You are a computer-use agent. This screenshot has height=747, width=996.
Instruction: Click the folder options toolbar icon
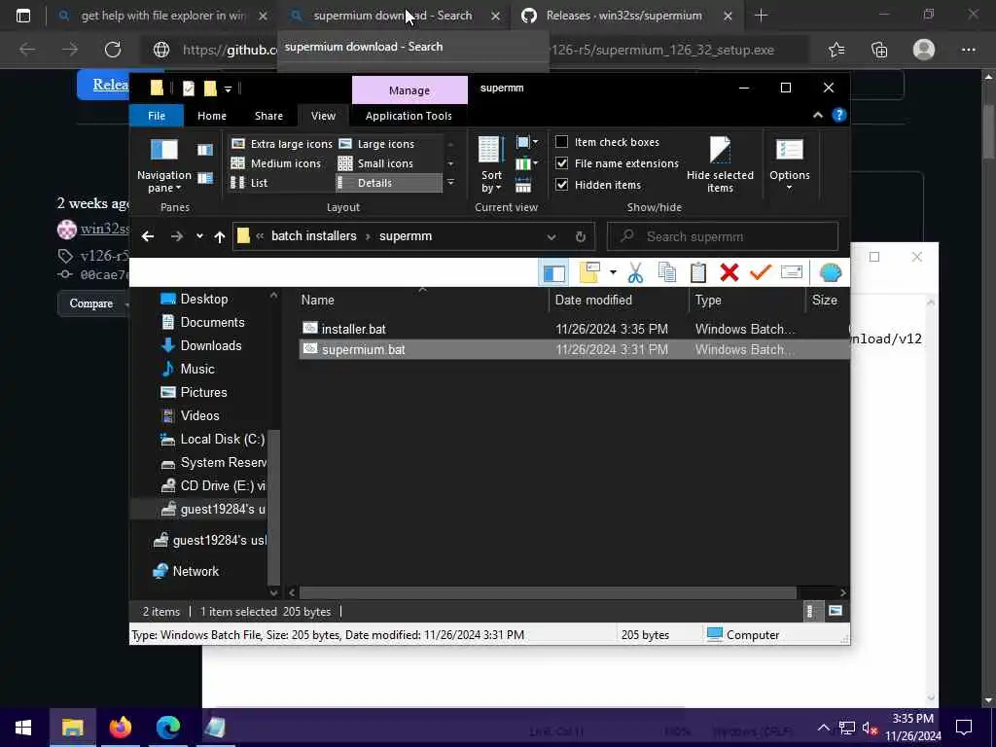tap(589, 272)
